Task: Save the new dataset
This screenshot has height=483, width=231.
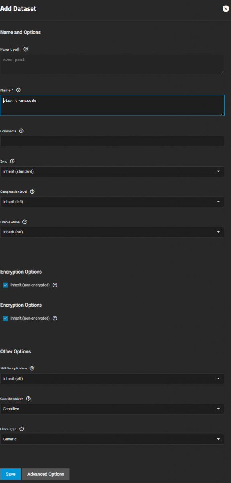Action: point(10,474)
